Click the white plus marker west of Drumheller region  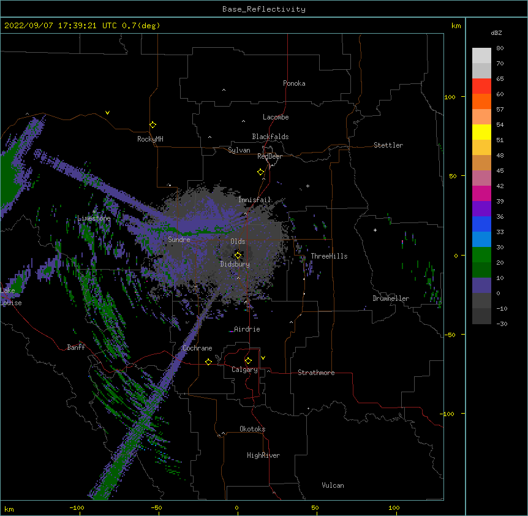[x=375, y=230]
